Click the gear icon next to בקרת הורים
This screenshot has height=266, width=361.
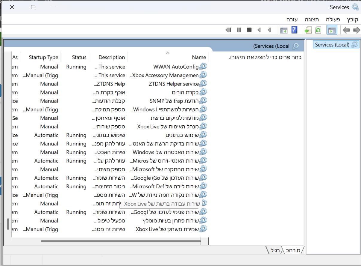pos(203,92)
